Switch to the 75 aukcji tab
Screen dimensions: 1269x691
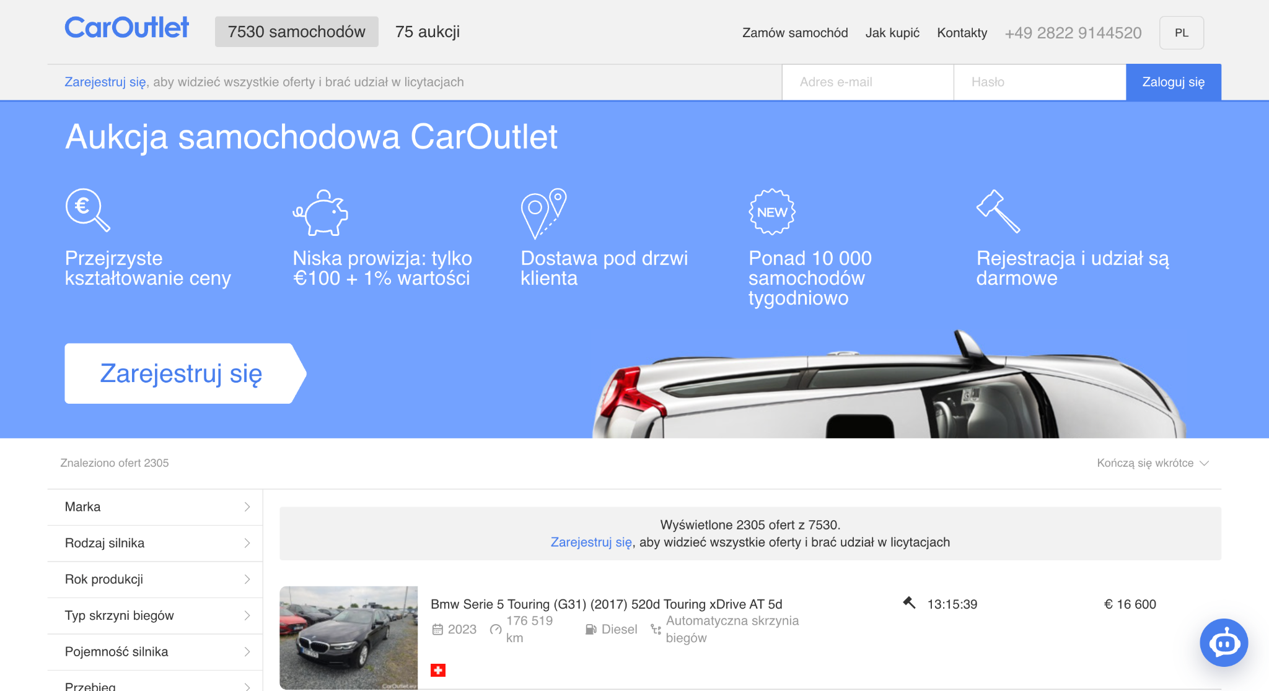(428, 32)
